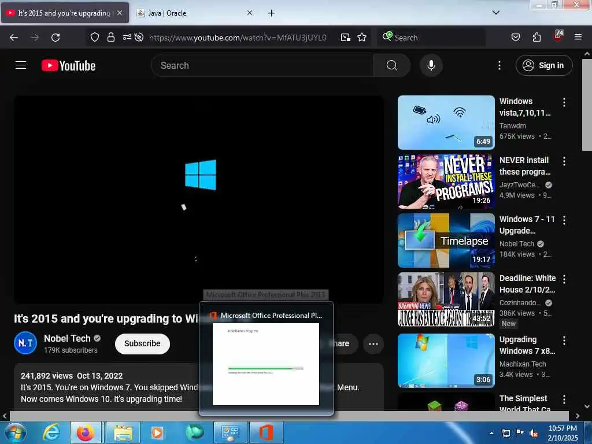The image size is (592, 444).
Task: Click the padlock site security icon
Action: [x=110, y=37]
